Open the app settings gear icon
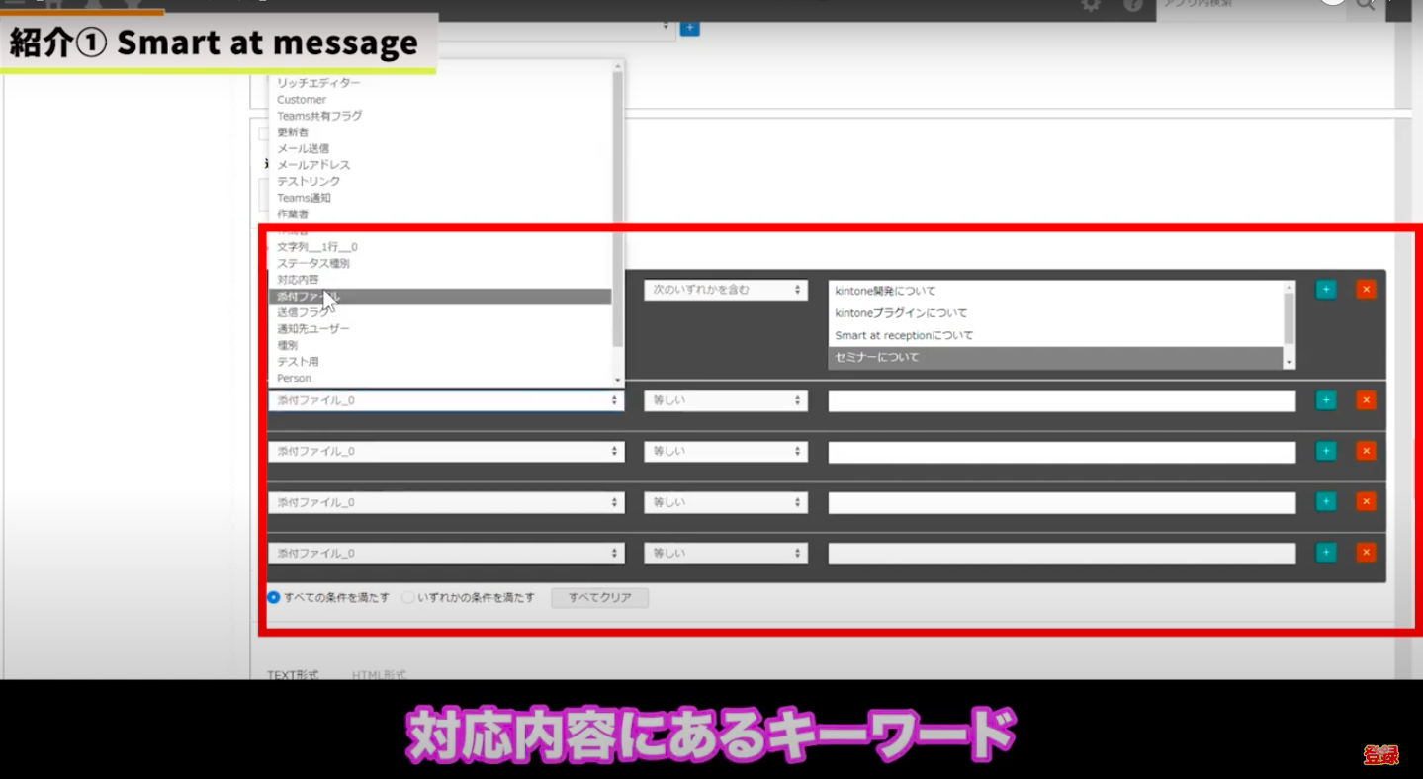This screenshot has height=779, width=1423. coord(1089,7)
